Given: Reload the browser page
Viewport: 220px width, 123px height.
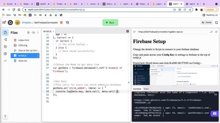Looking at the screenshot, I should (14, 10).
